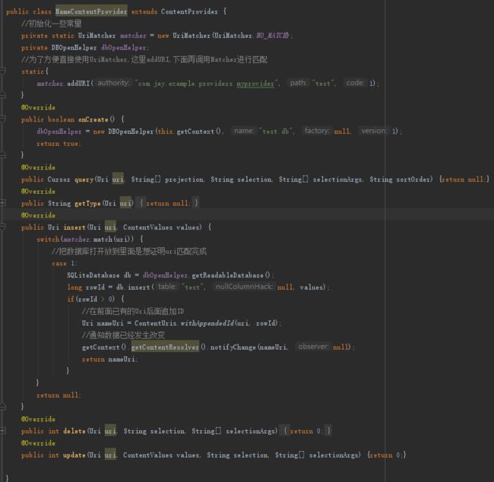The image size is (494, 482).
Task: Click return null at end of insert
Action: pos(59,395)
